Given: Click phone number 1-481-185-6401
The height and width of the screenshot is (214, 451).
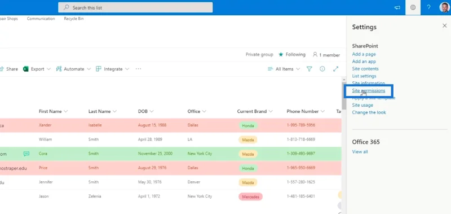Looking at the screenshot, I should coord(301,196).
